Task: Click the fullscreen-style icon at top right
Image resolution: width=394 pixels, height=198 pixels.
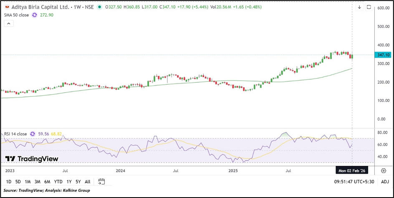Action: (369, 8)
